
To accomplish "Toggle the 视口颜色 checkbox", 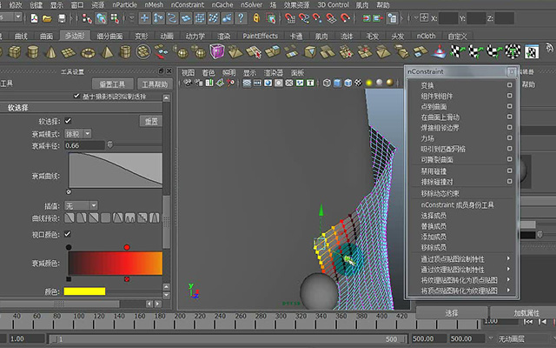I will point(68,234).
